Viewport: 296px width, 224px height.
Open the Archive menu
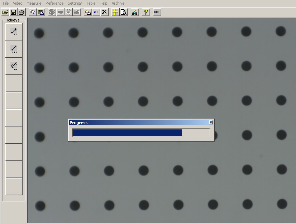(118, 3)
